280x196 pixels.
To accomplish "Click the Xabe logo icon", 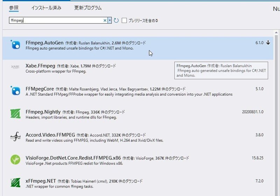I will [x=15, y=67].
